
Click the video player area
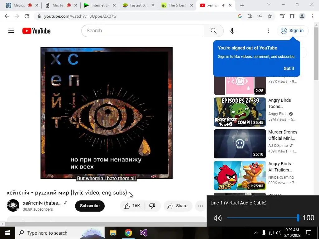click(x=107, y=113)
